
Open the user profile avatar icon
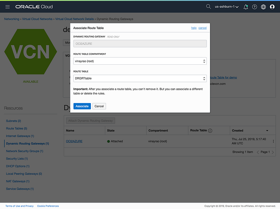272,7
